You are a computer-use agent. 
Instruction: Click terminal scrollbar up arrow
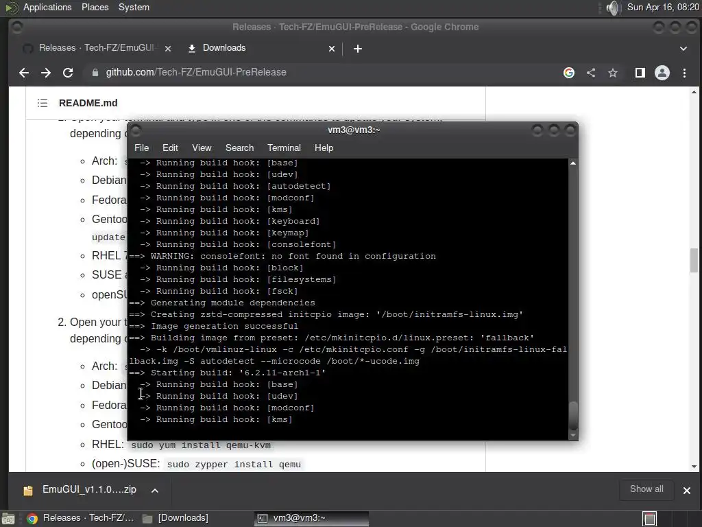573,163
